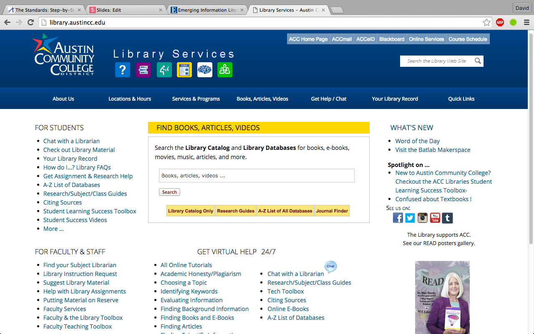Click the Austin Community College logo
The image size is (534, 334).
click(63, 55)
